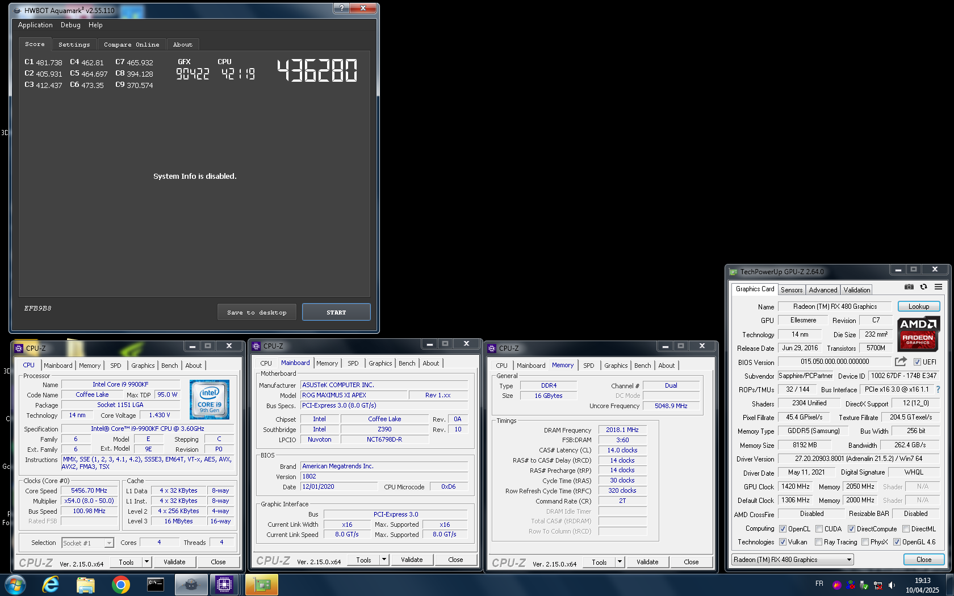Switch to Sensors tab in GPU-Z
Image resolution: width=954 pixels, height=596 pixels.
[x=792, y=289]
